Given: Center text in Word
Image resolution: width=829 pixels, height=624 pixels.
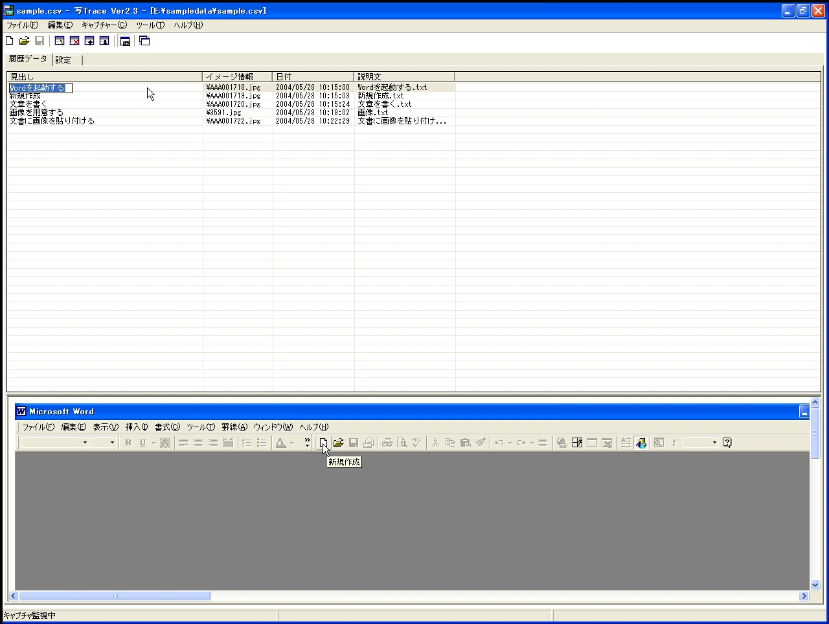Looking at the screenshot, I should coord(198,443).
